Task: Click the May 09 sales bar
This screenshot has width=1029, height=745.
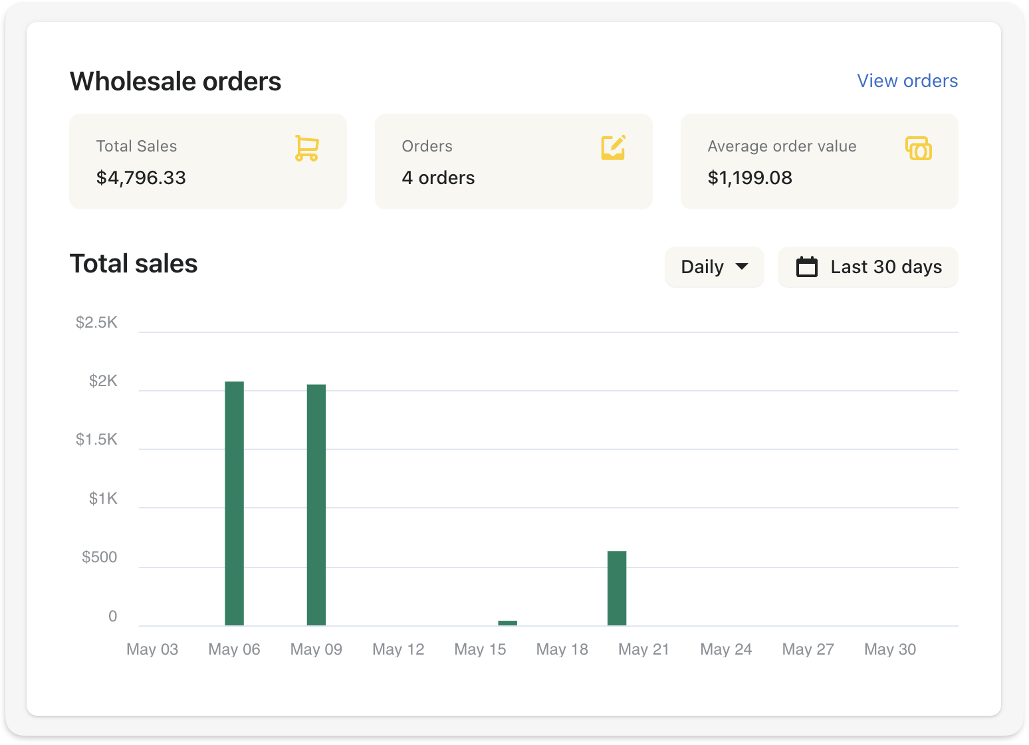Action: pyautogui.click(x=316, y=504)
